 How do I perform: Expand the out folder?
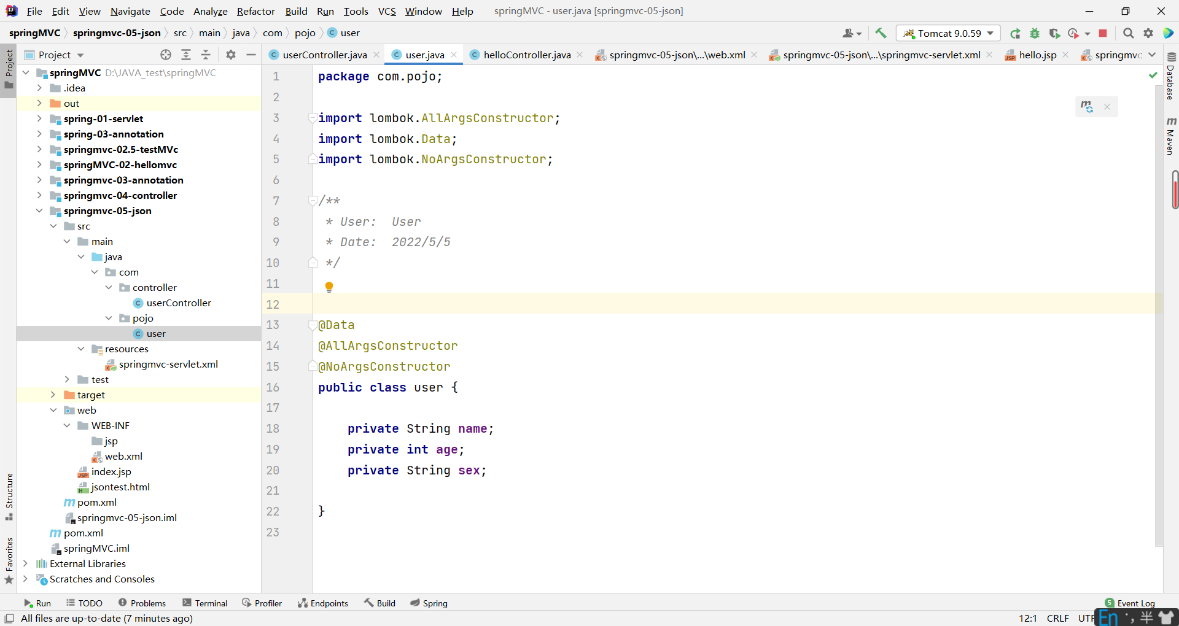pos(39,103)
